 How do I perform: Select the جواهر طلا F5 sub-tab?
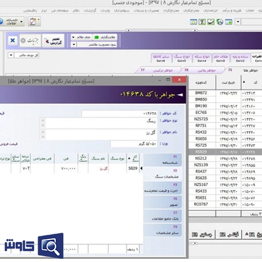click(244, 70)
